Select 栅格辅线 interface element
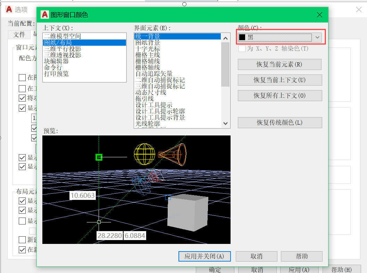367x273 pixels. pyautogui.click(x=178, y=61)
